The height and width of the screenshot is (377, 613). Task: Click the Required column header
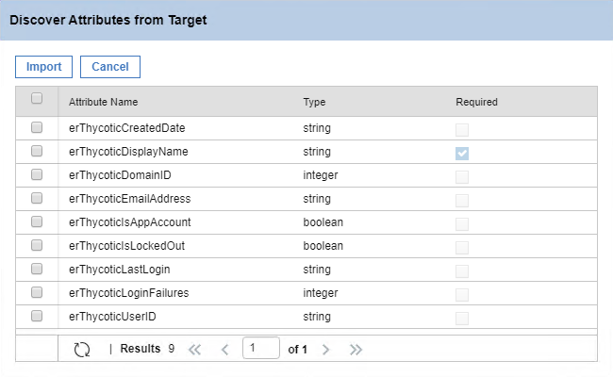coord(476,102)
